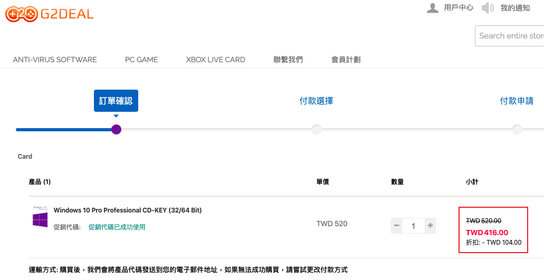The image size is (544, 280).
Task: Click the notification speaker icon
Action: (488, 8)
